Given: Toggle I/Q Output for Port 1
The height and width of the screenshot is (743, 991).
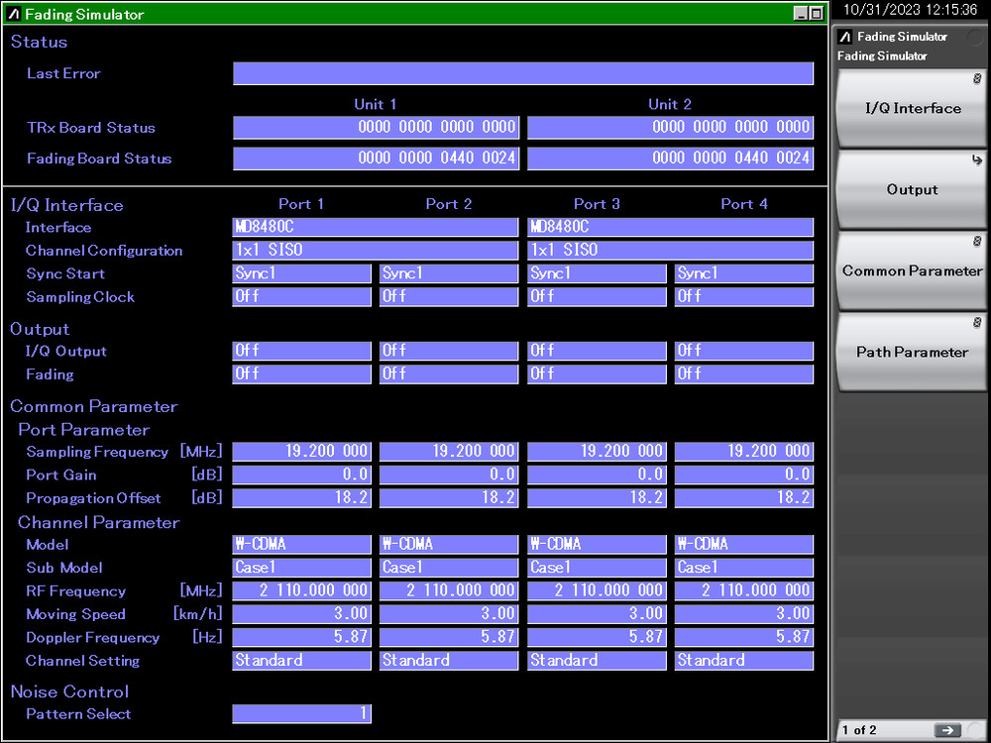Looking at the screenshot, I should [x=302, y=352].
